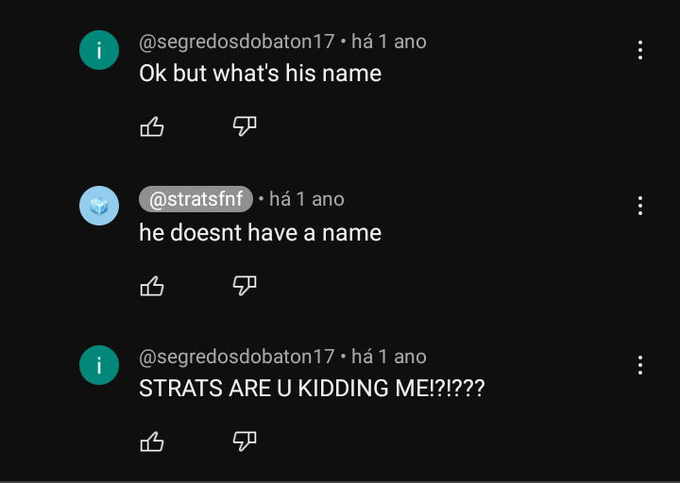Select the comment text "he doesnt have a name"
This screenshot has height=483, width=680.
tap(260, 233)
